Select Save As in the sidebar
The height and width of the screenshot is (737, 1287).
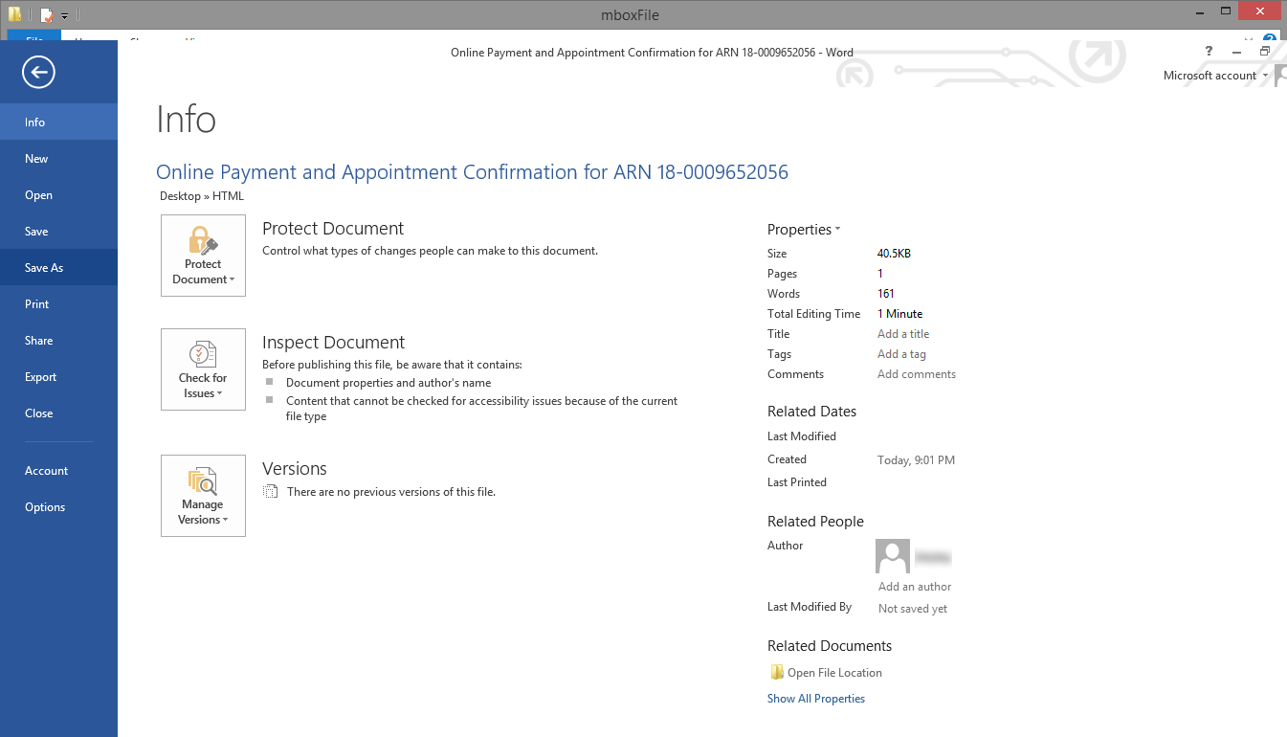44,268
